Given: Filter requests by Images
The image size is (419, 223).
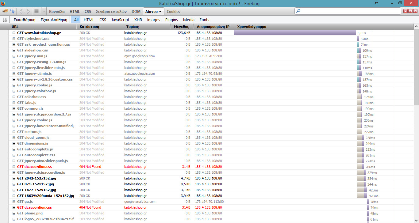Looking at the screenshot, I should pos(153,20).
